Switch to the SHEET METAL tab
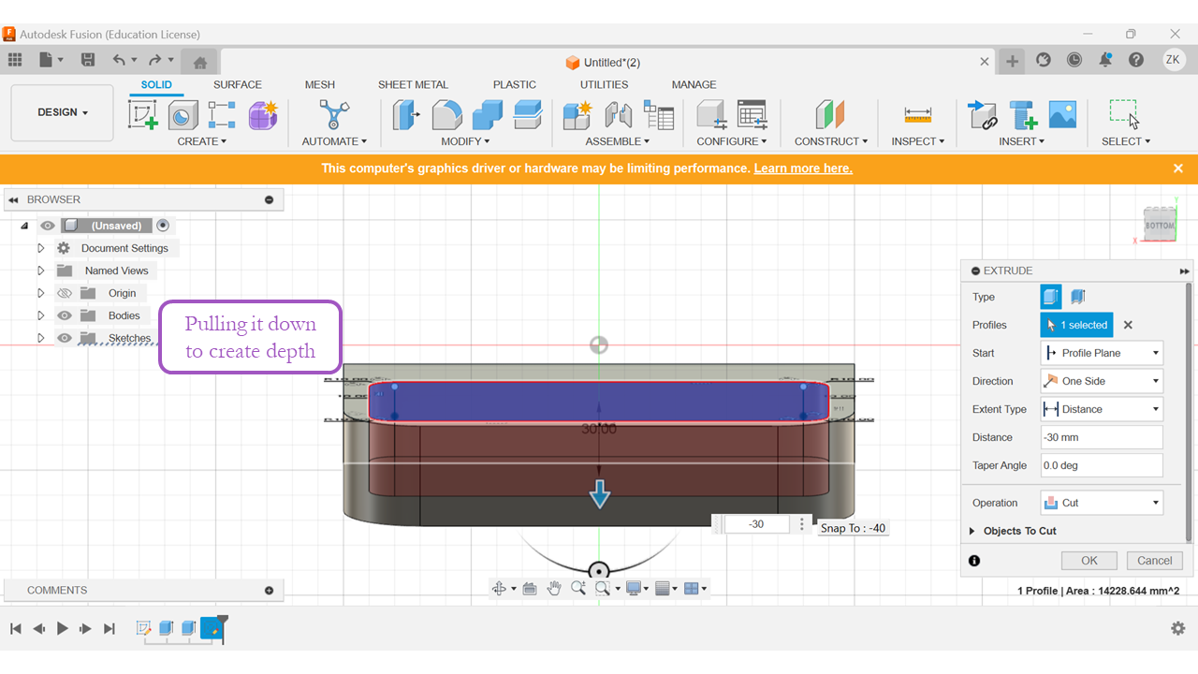1198x674 pixels. click(x=413, y=84)
